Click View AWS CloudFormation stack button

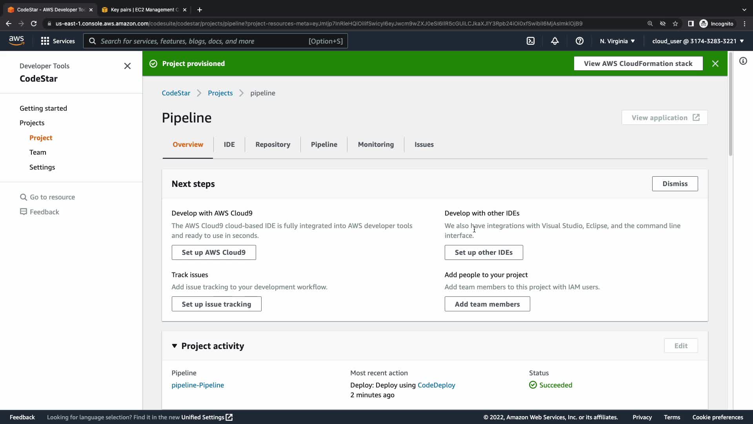click(x=638, y=64)
